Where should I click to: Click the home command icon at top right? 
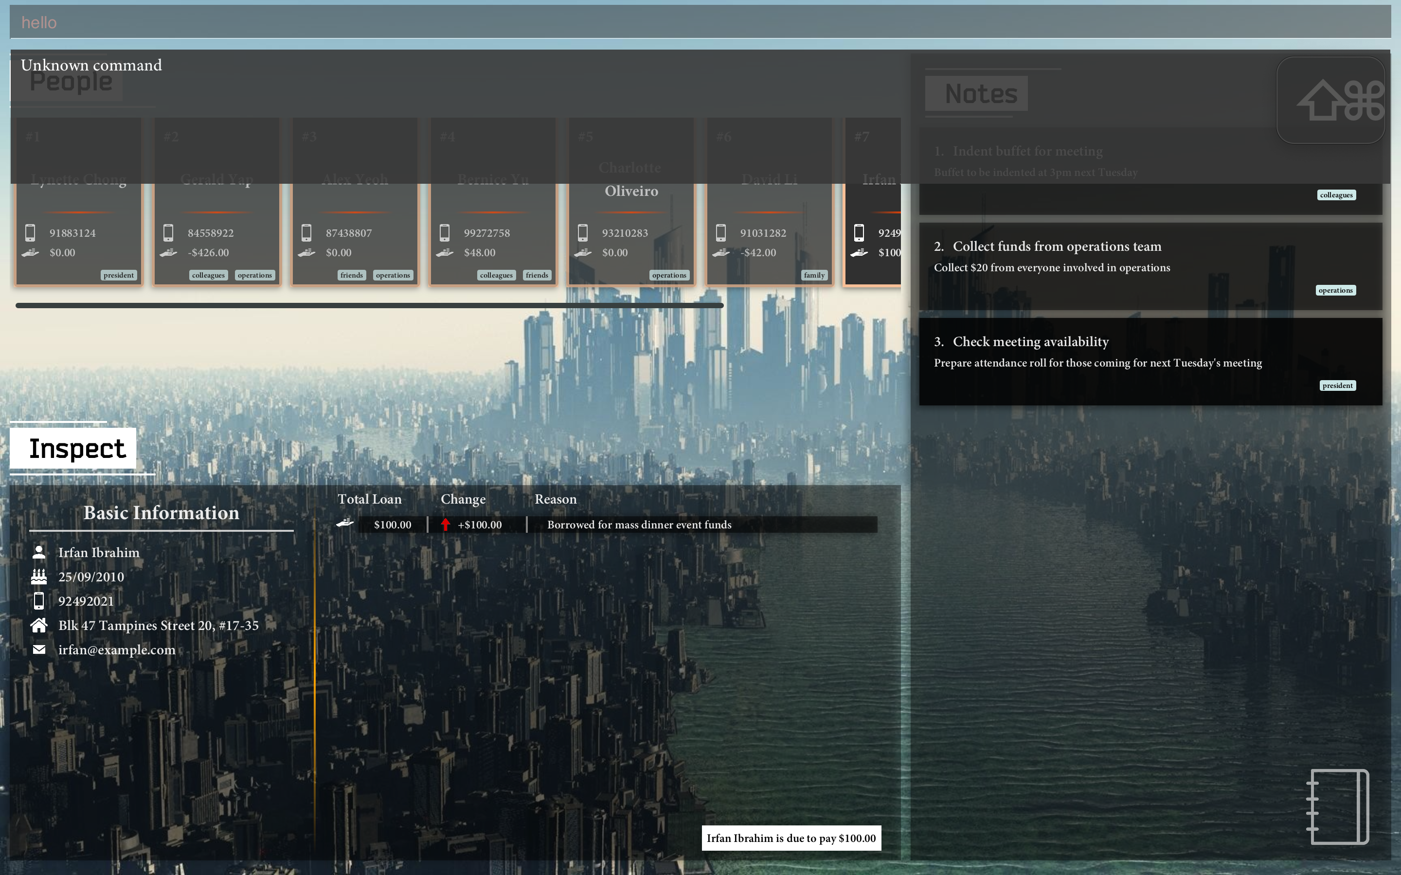coord(1330,100)
